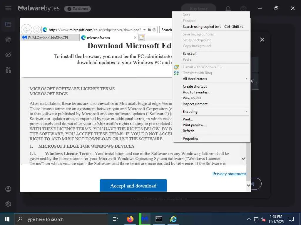The height and width of the screenshot is (225, 301).
Task: Open the Privacy statement link
Action: coord(229,173)
